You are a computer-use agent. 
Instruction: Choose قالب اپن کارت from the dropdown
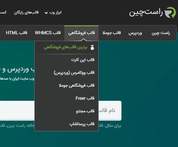(x=83, y=60)
